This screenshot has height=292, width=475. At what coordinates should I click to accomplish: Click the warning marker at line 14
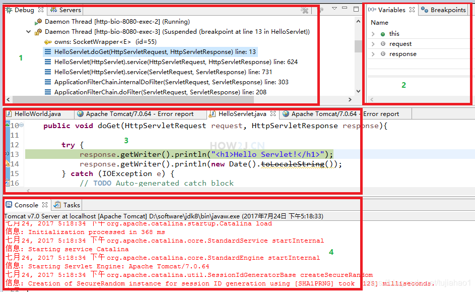click(8, 164)
